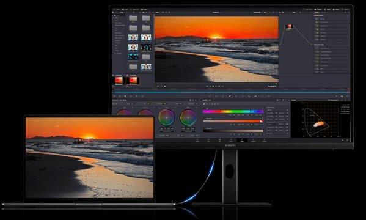Switch to the Deliver page
The image size is (366, 220).
click(265, 140)
